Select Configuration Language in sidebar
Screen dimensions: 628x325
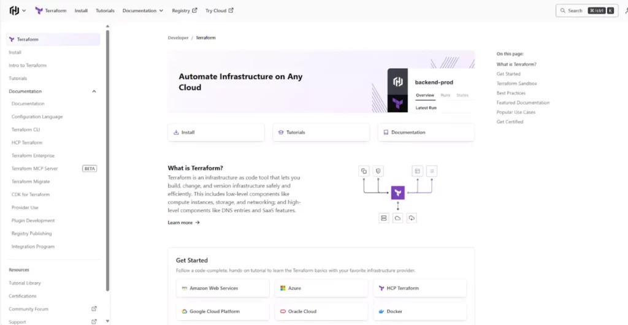click(x=37, y=117)
